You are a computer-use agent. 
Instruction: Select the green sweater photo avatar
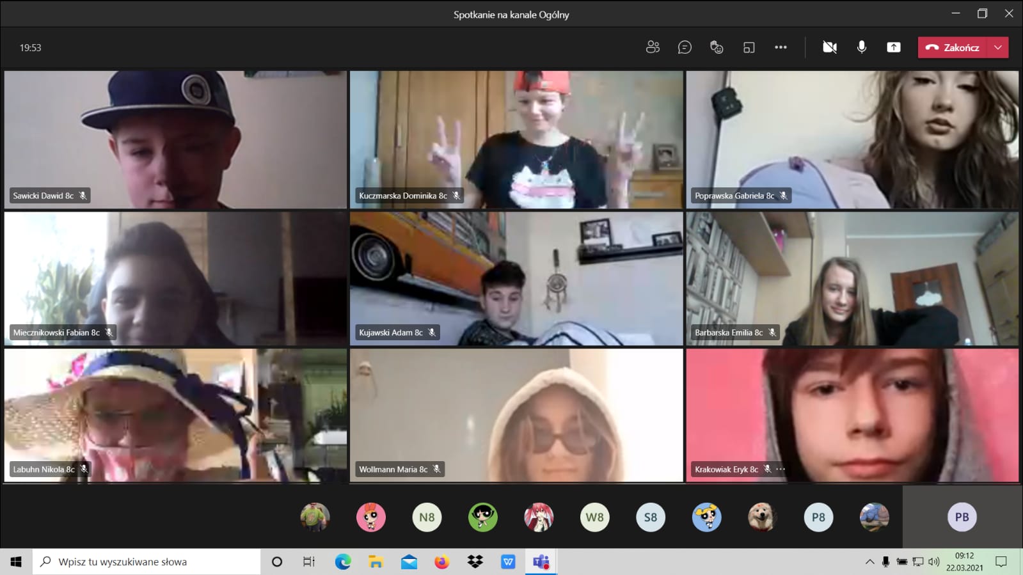[315, 517]
